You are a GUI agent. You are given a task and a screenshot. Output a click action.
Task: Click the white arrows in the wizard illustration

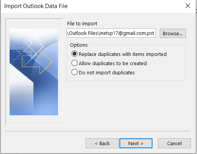click(28, 47)
